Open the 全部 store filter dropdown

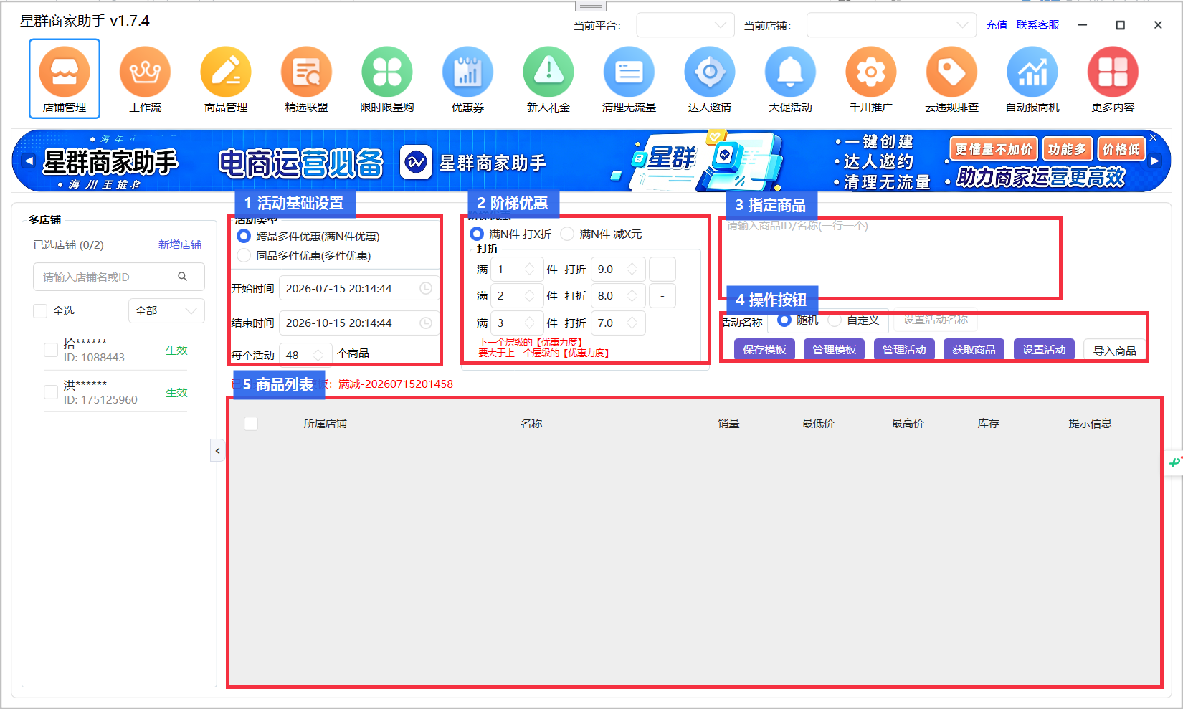point(166,311)
